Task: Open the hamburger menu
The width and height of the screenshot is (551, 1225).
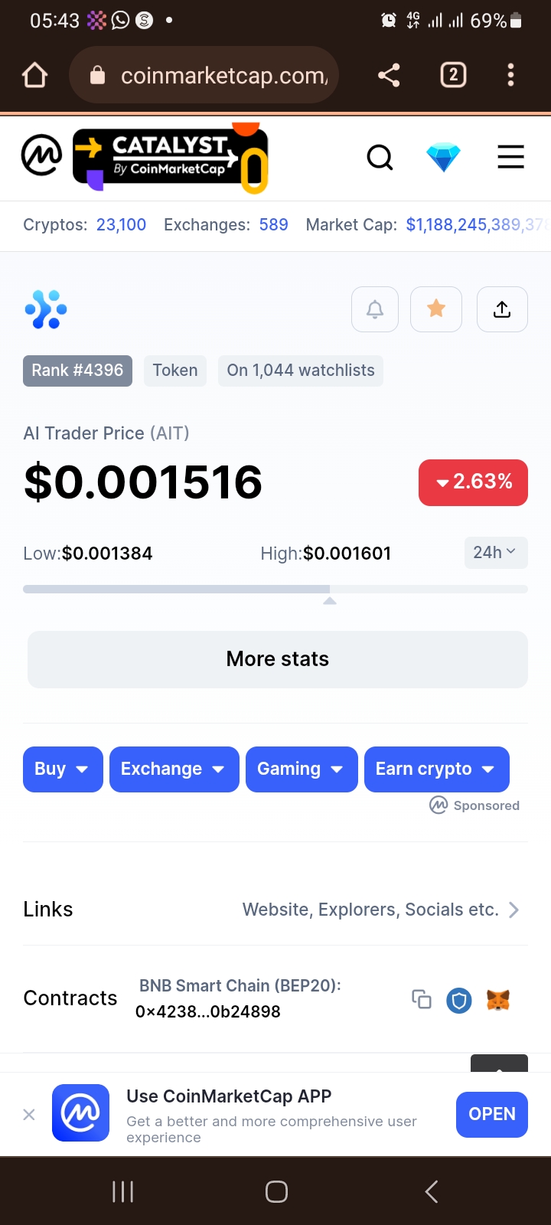Action: (x=510, y=157)
